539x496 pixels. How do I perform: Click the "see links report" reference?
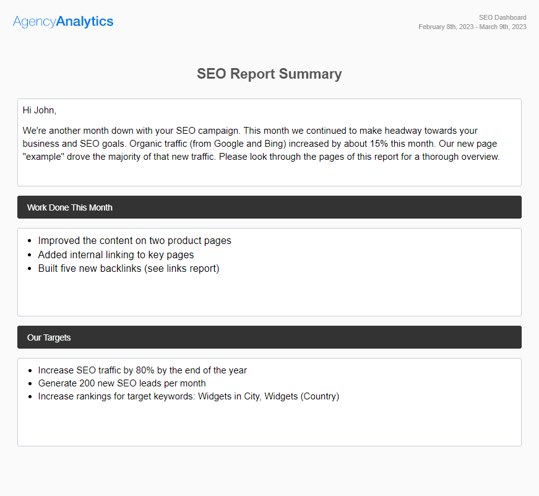183,268
